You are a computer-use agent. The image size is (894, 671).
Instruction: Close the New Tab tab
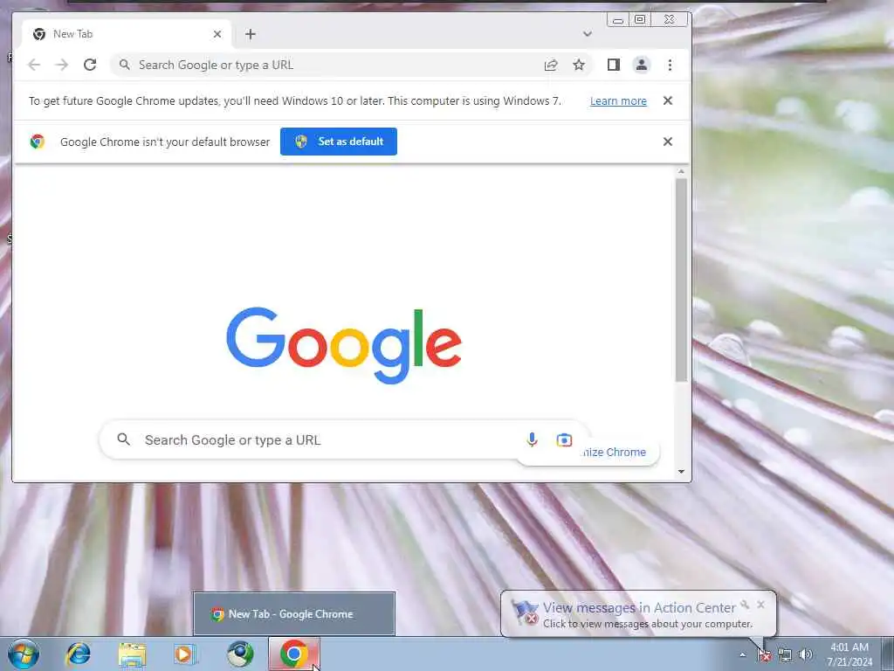tap(217, 34)
